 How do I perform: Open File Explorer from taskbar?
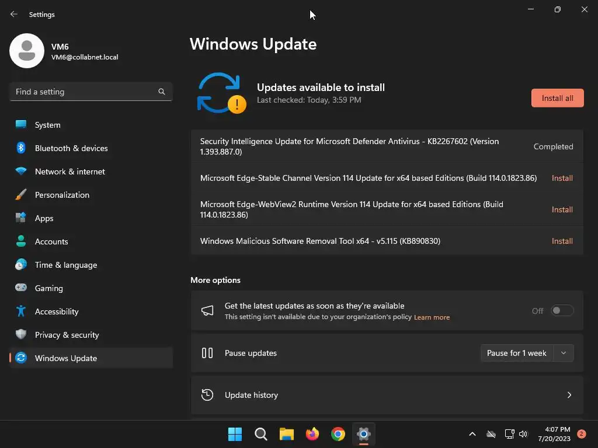[286, 434]
